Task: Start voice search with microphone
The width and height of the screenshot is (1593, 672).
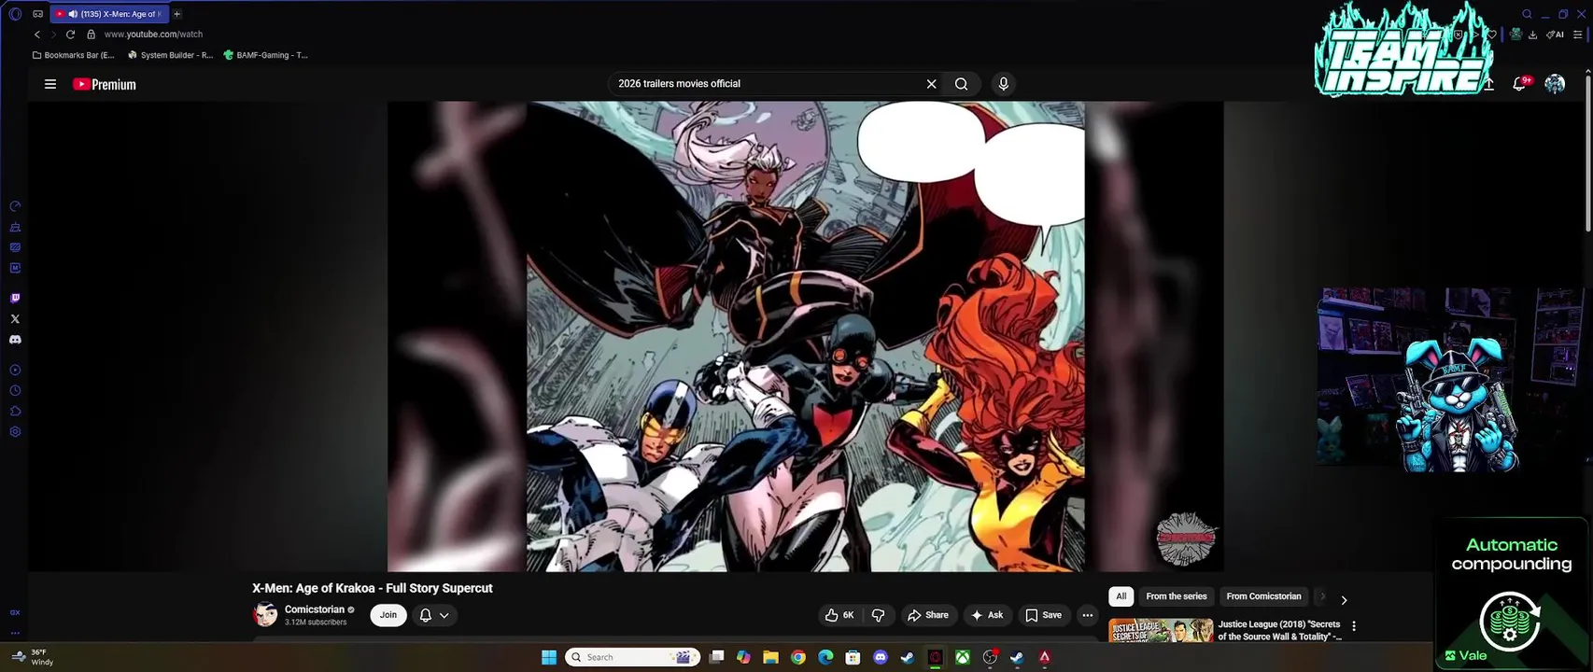Action: pos(1004,84)
